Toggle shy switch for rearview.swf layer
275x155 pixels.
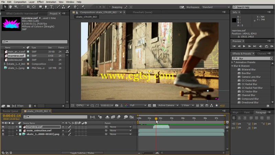(63, 127)
